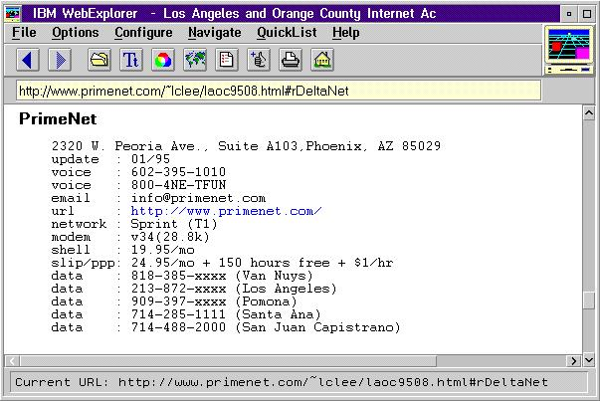This screenshot has width=600, height=401.
Task: Click the Sprint (T1) network text
Action: pyautogui.click(x=174, y=224)
